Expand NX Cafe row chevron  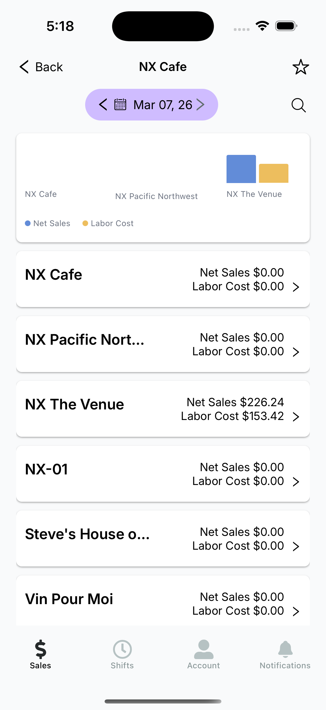click(x=296, y=287)
